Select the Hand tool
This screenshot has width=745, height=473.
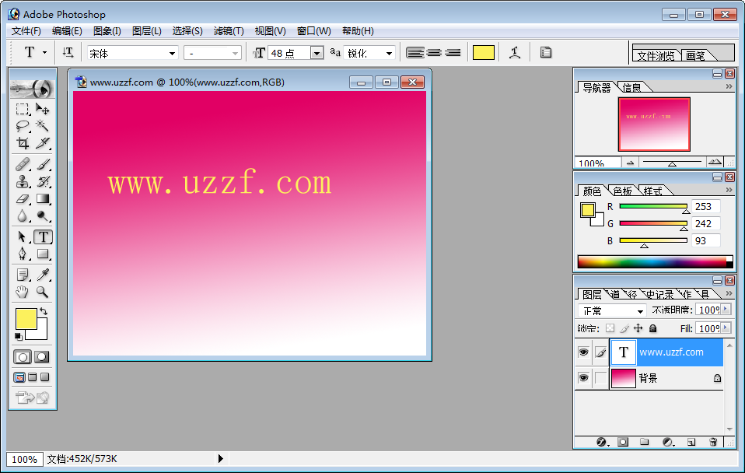(x=23, y=292)
